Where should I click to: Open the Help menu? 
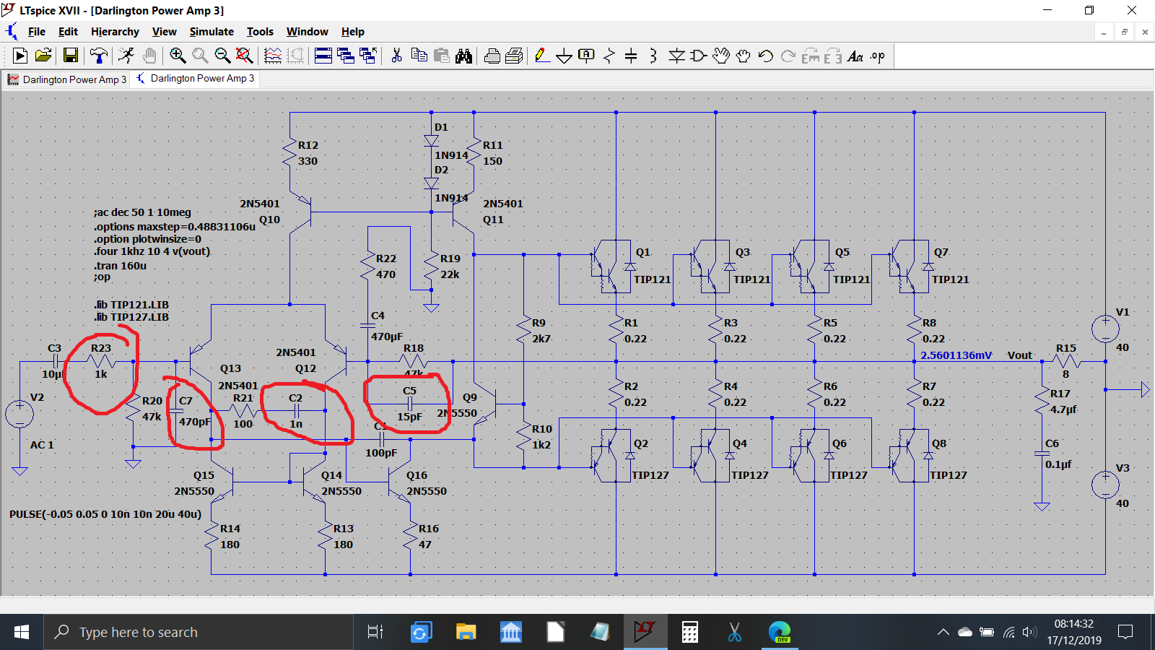coord(353,32)
